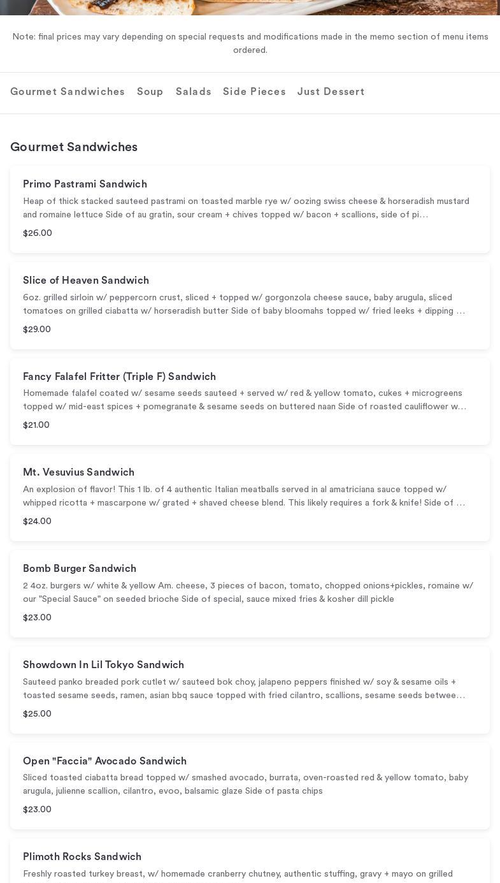
Task: Select the Salads category tab
Action: (194, 92)
